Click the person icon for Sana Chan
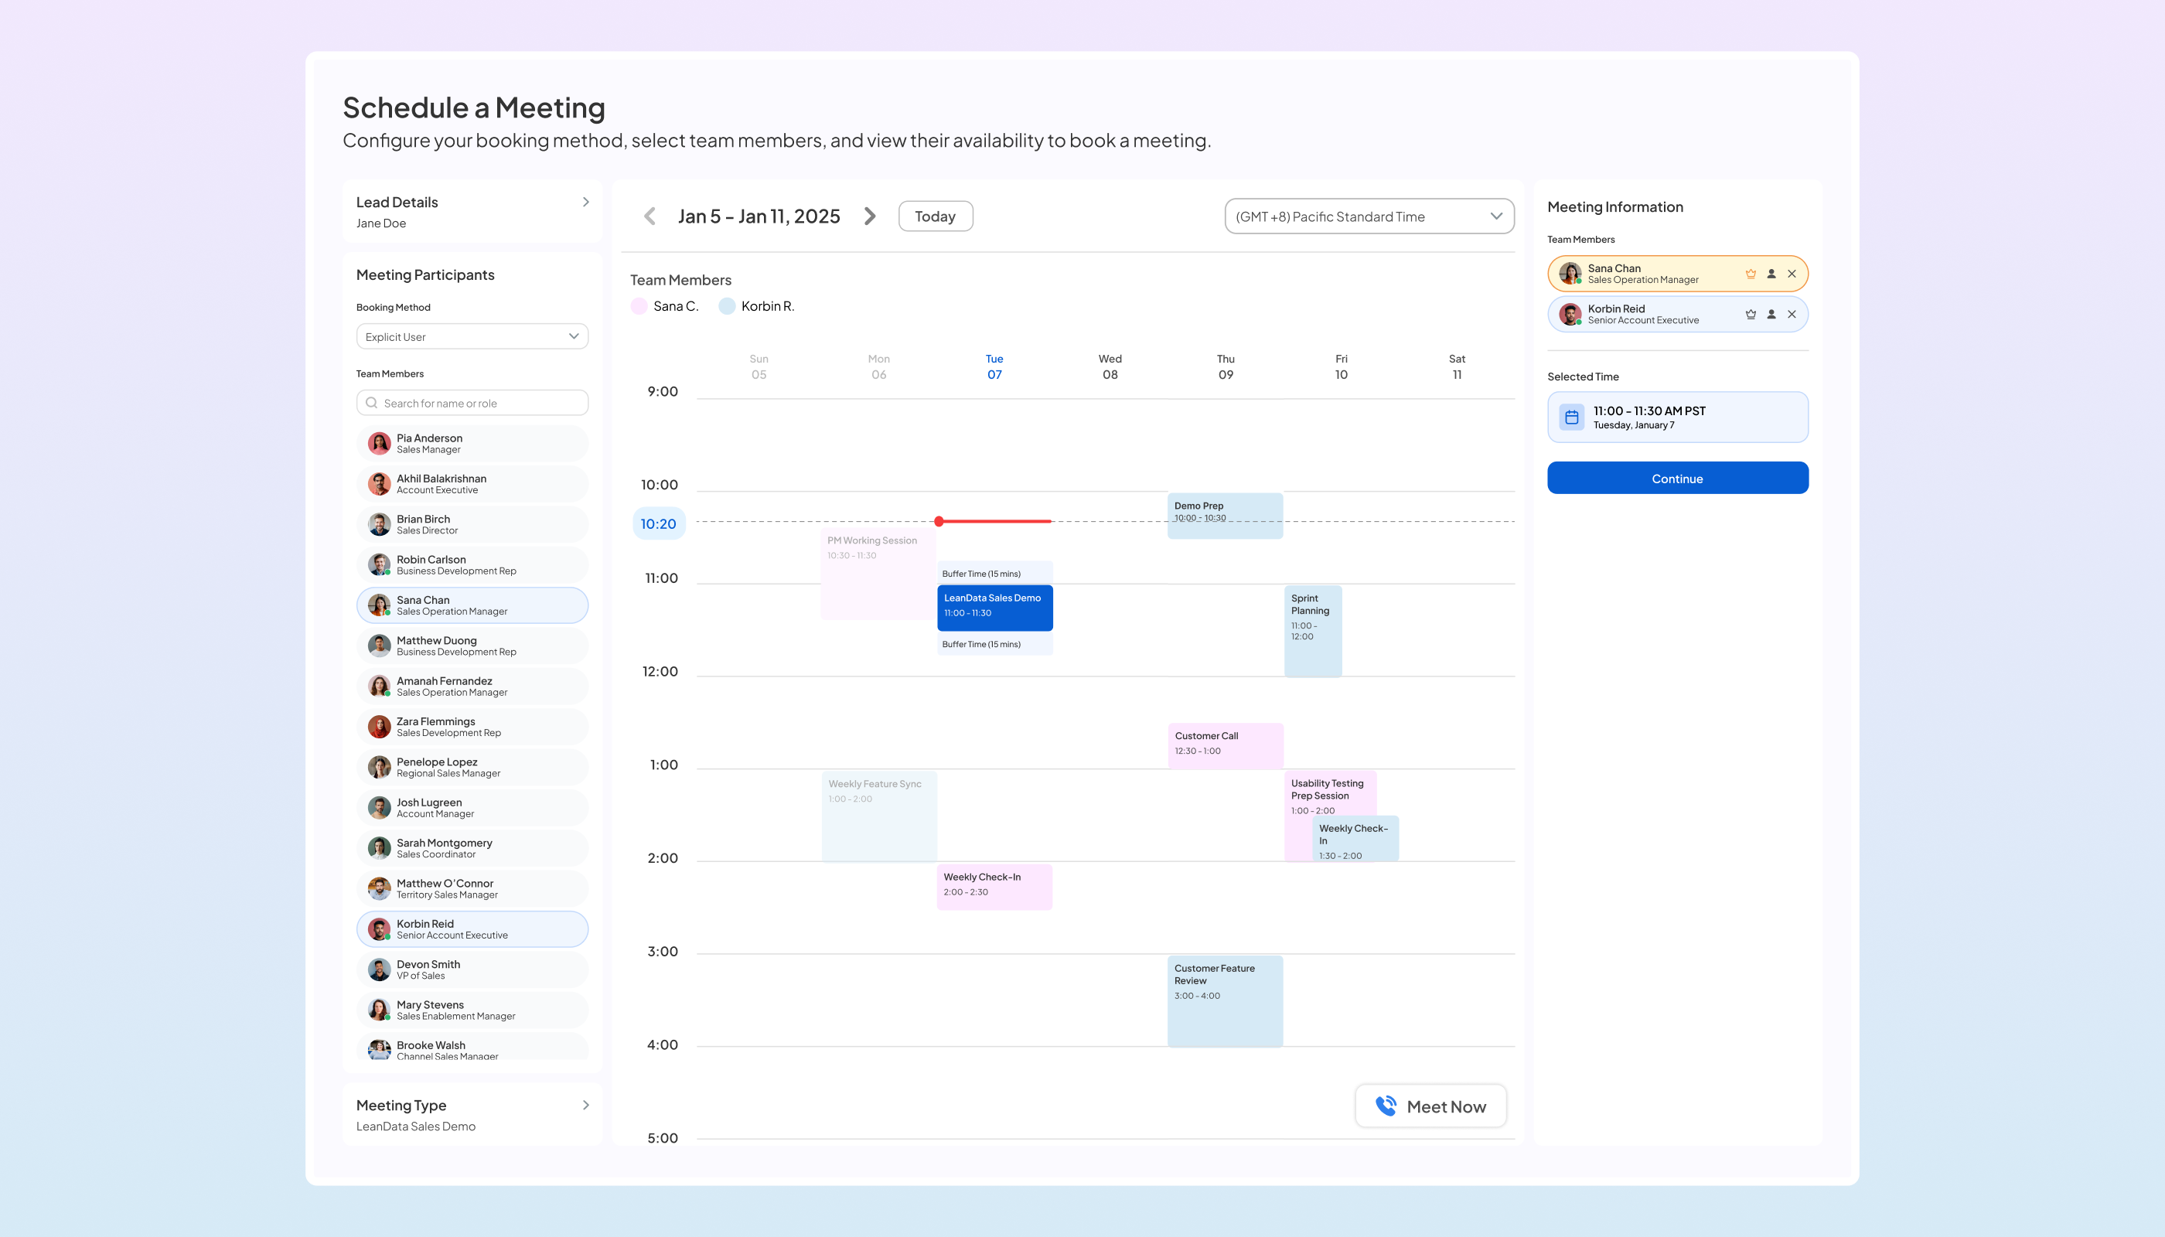This screenshot has width=2165, height=1237. [x=1771, y=274]
